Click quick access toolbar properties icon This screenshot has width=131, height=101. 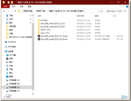8,2
